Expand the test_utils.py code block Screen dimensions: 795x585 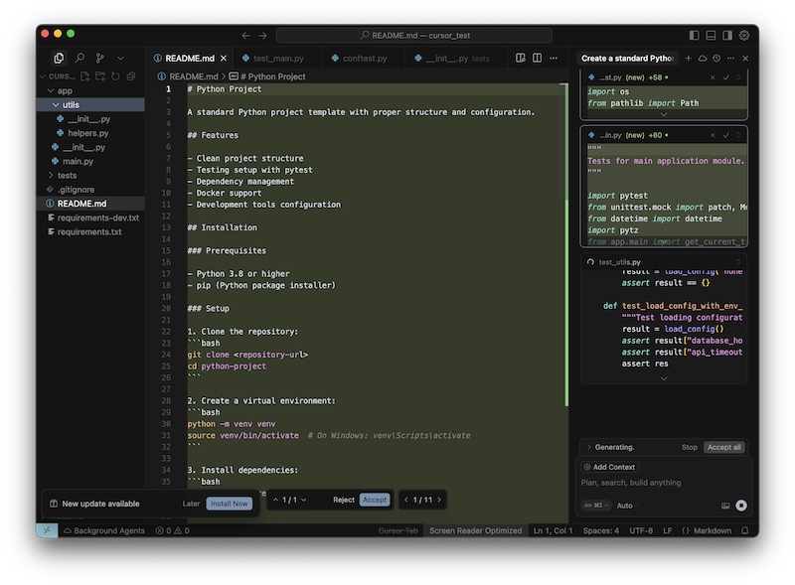click(664, 378)
